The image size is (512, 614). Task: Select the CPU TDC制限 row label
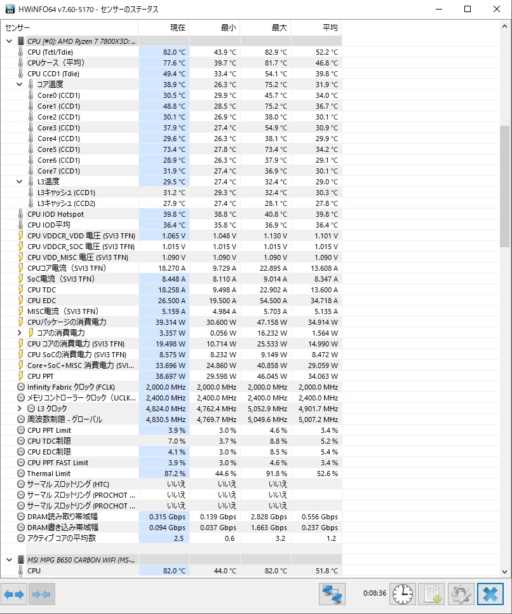[50, 441]
